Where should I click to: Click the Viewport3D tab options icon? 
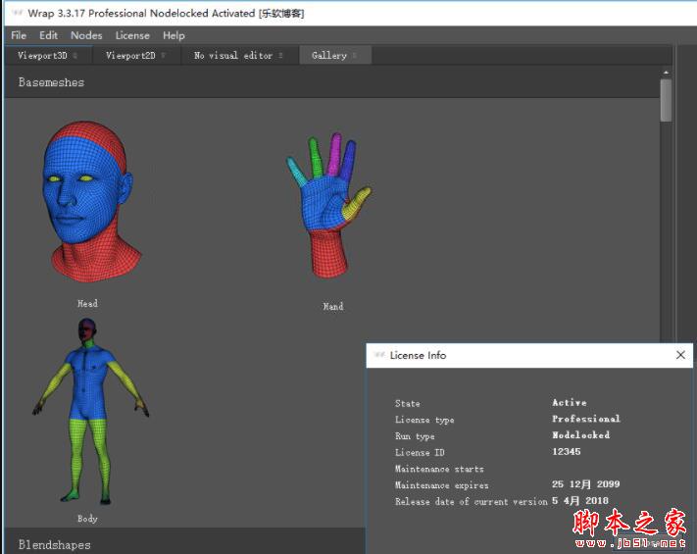tap(75, 56)
